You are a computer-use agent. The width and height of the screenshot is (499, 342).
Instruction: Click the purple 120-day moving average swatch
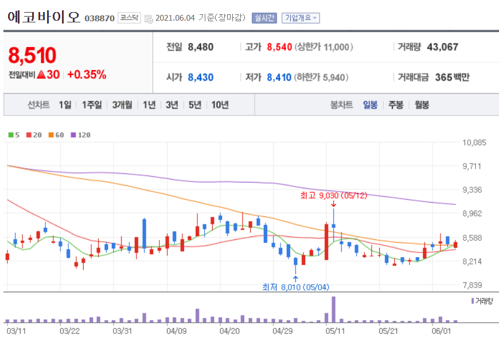(73, 135)
